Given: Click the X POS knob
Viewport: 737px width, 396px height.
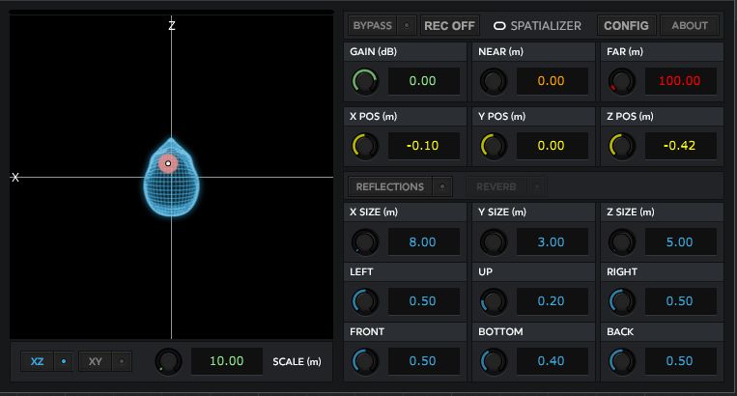Looking at the screenshot, I should coord(365,146).
